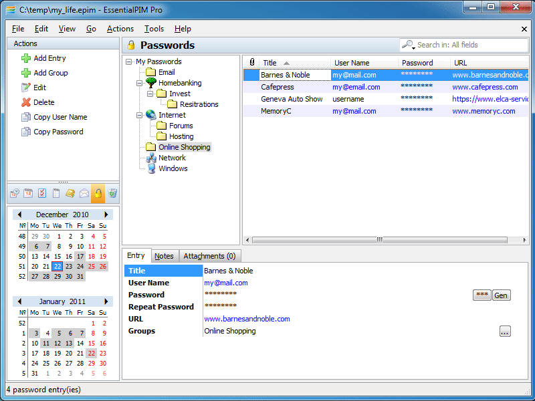The width and height of the screenshot is (535, 401).
Task: Open the Tools menu
Action: coord(154,29)
